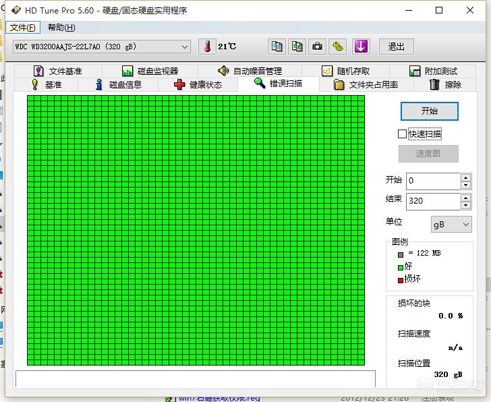
Task: Click the gray 122 MB legend square
Action: pyautogui.click(x=401, y=255)
